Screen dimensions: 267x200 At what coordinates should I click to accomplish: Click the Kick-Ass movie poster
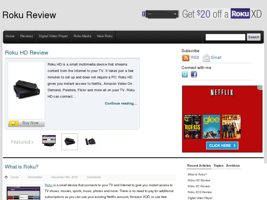pyautogui.click(x=192, y=127)
